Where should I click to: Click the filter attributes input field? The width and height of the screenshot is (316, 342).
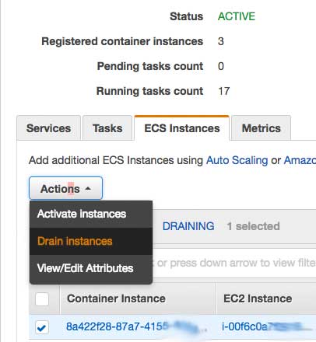234,263
